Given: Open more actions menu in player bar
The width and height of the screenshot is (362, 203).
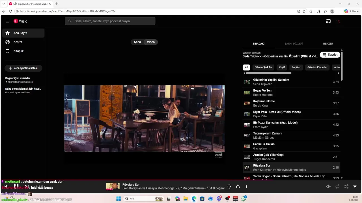Looking at the screenshot, I should [x=246, y=186].
